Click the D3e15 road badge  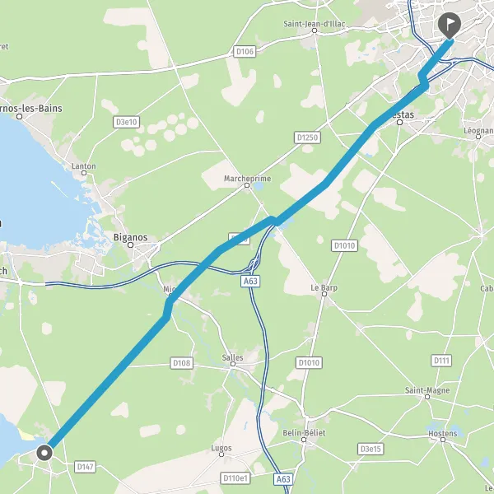pos(370,449)
